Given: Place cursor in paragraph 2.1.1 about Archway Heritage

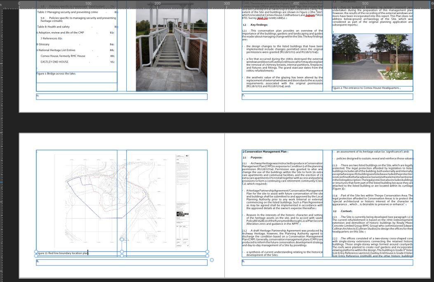Looking at the screenshot, I should click(x=282, y=173).
